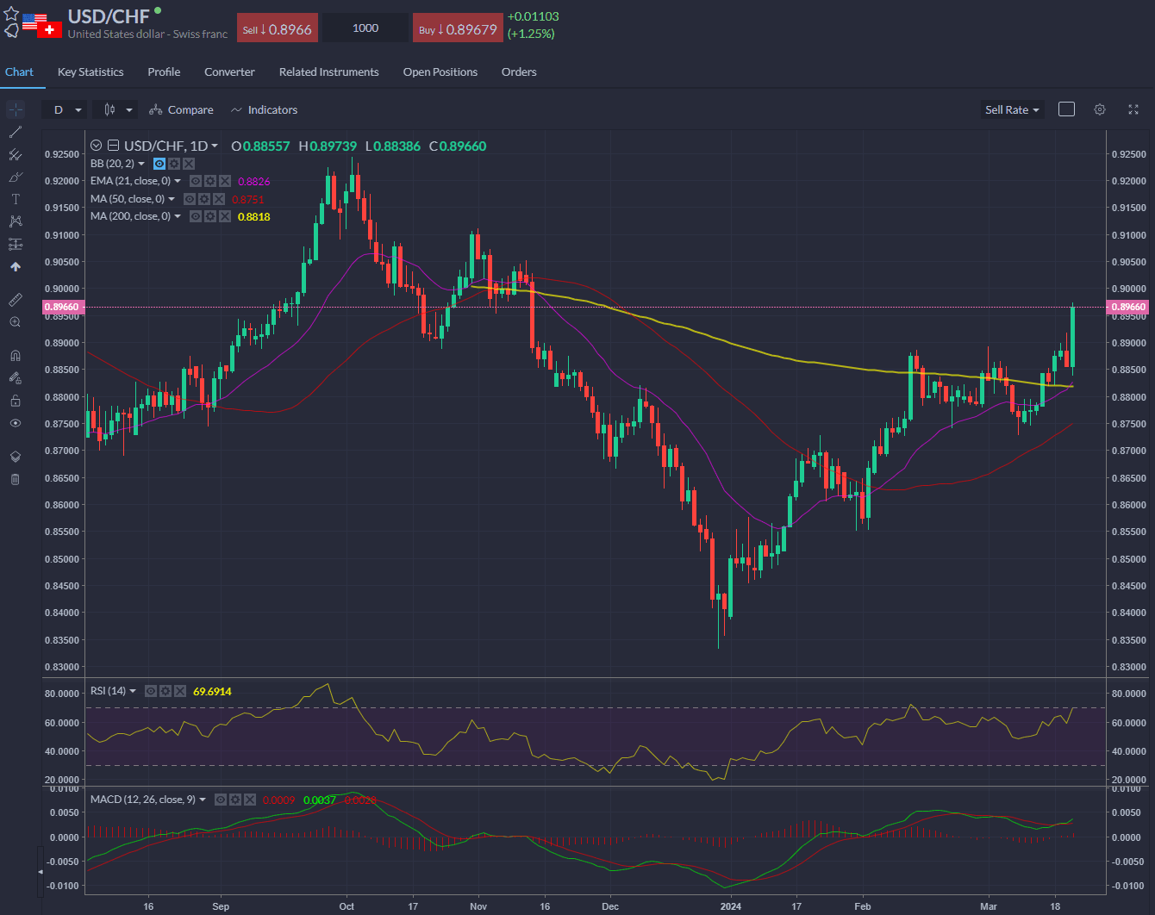Remove the MACD indicator

tap(250, 800)
